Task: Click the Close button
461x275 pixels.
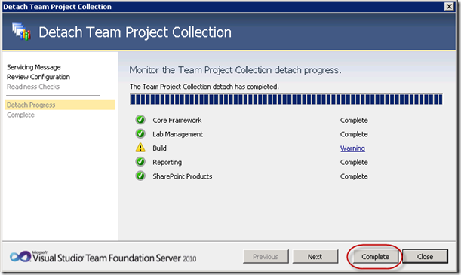Action: (425, 257)
